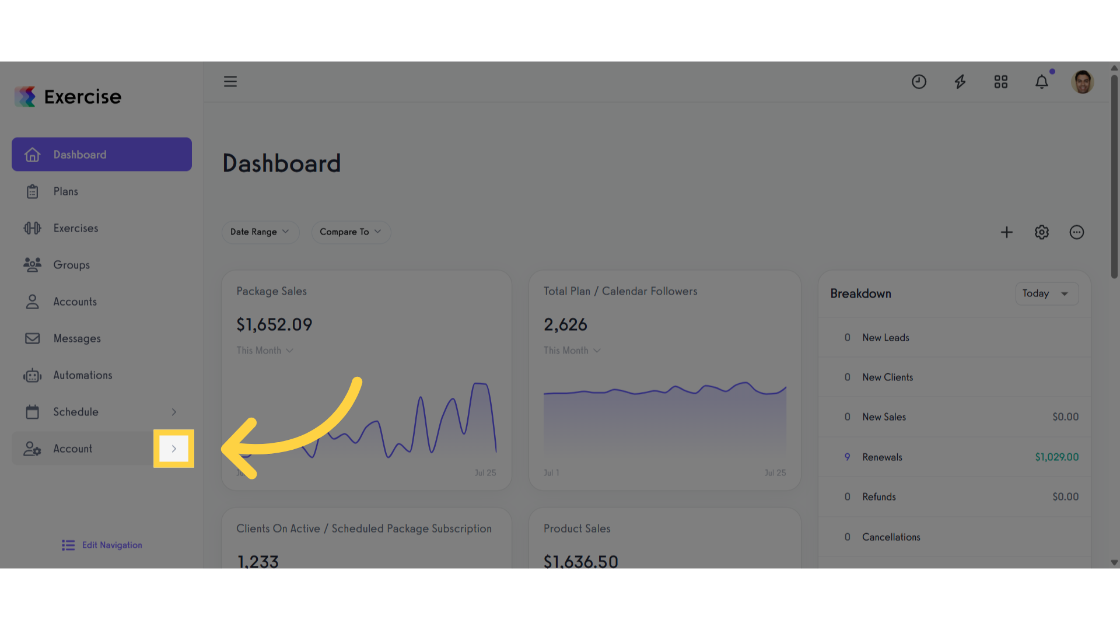Click the Package Sales card title
The width and height of the screenshot is (1120, 630).
pos(271,291)
